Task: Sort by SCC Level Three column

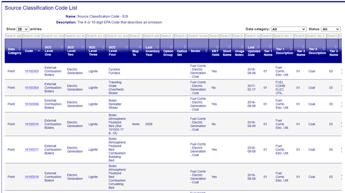Action: click(96, 51)
